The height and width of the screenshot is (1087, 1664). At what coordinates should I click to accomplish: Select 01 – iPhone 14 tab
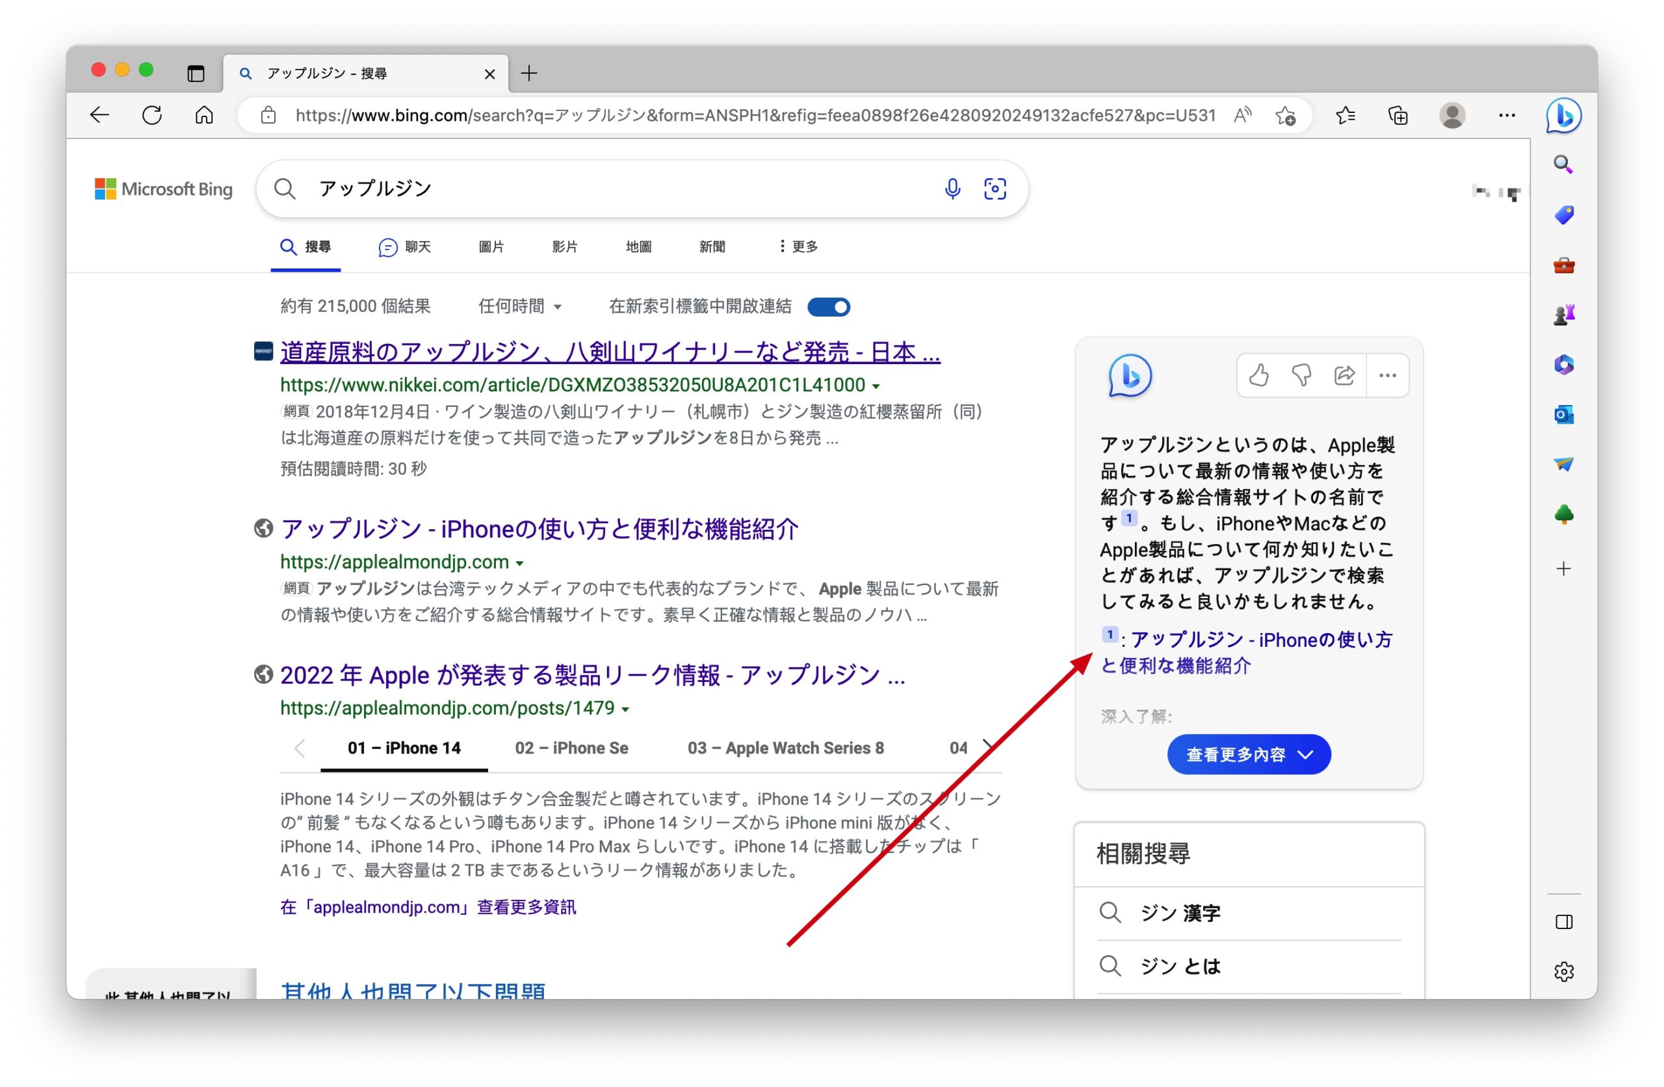(x=404, y=748)
